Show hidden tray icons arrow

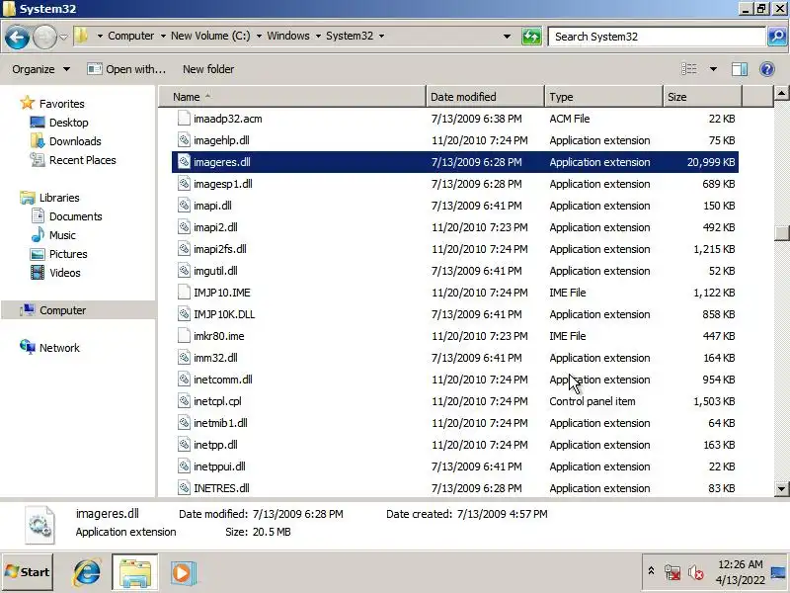(651, 571)
